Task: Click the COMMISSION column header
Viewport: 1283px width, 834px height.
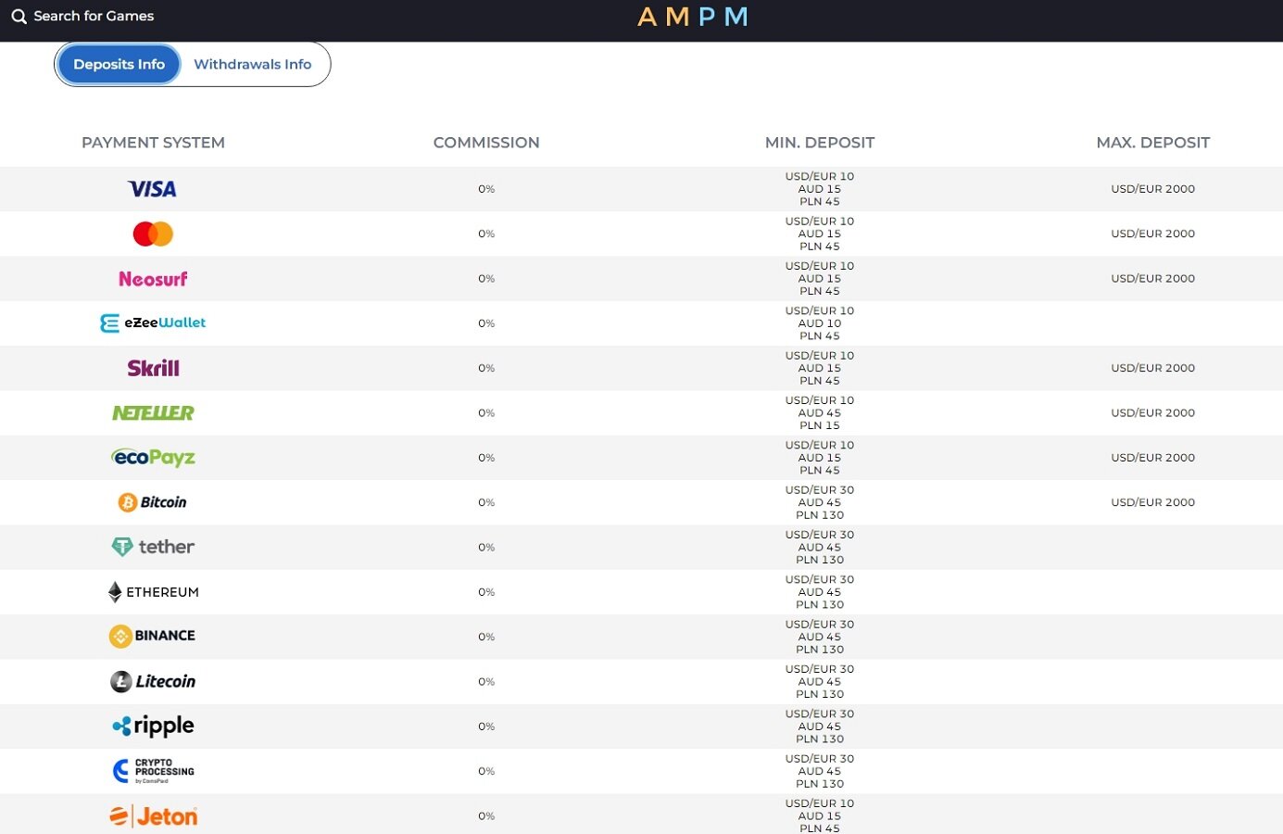Action: pyautogui.click(x=486, y=143)
